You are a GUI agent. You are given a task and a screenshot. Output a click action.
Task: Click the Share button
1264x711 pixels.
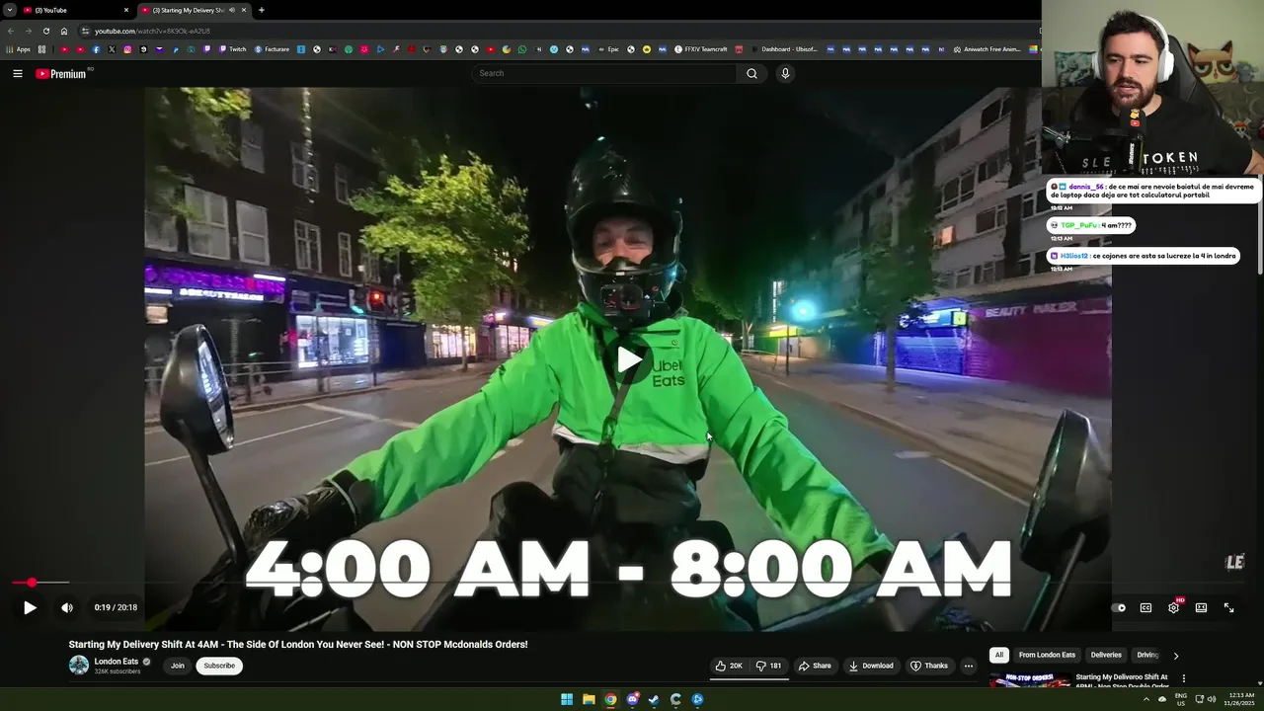[x=815, y=666]
